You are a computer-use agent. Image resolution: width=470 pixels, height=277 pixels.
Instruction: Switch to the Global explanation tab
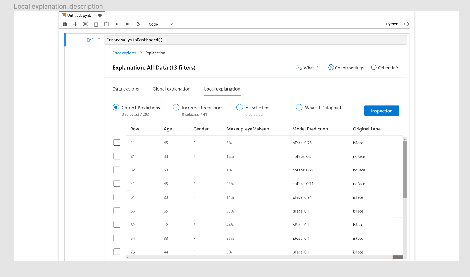pos(171,89)
